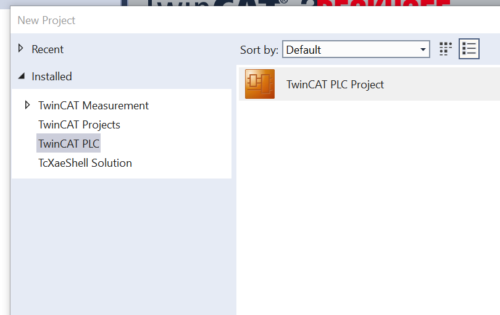Click the TwinCAT logo text behind the dialog

point(216,5)
